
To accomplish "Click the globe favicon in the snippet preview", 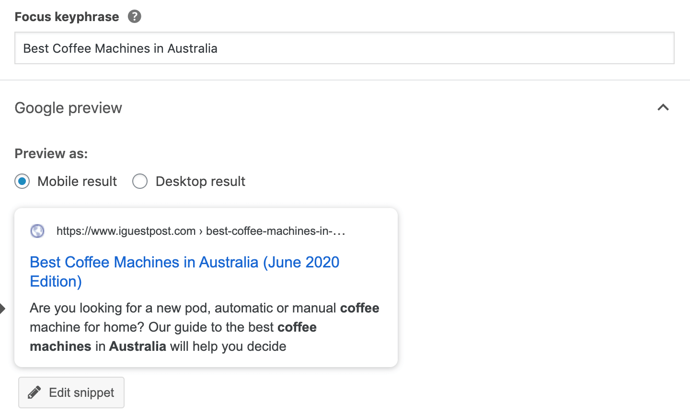I will [x=37, y=231].
